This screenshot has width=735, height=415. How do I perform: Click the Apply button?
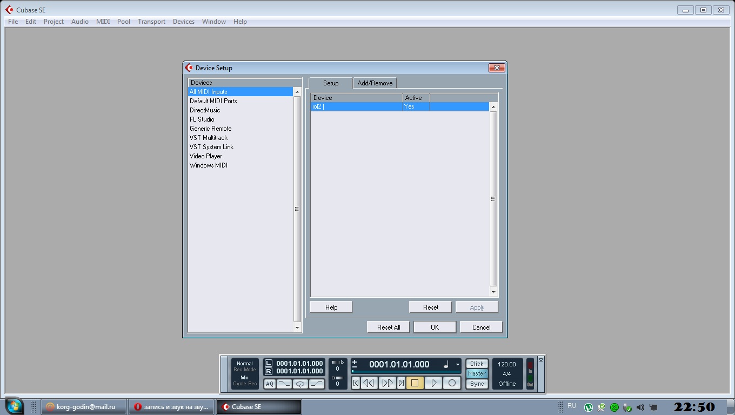[477, 307]
